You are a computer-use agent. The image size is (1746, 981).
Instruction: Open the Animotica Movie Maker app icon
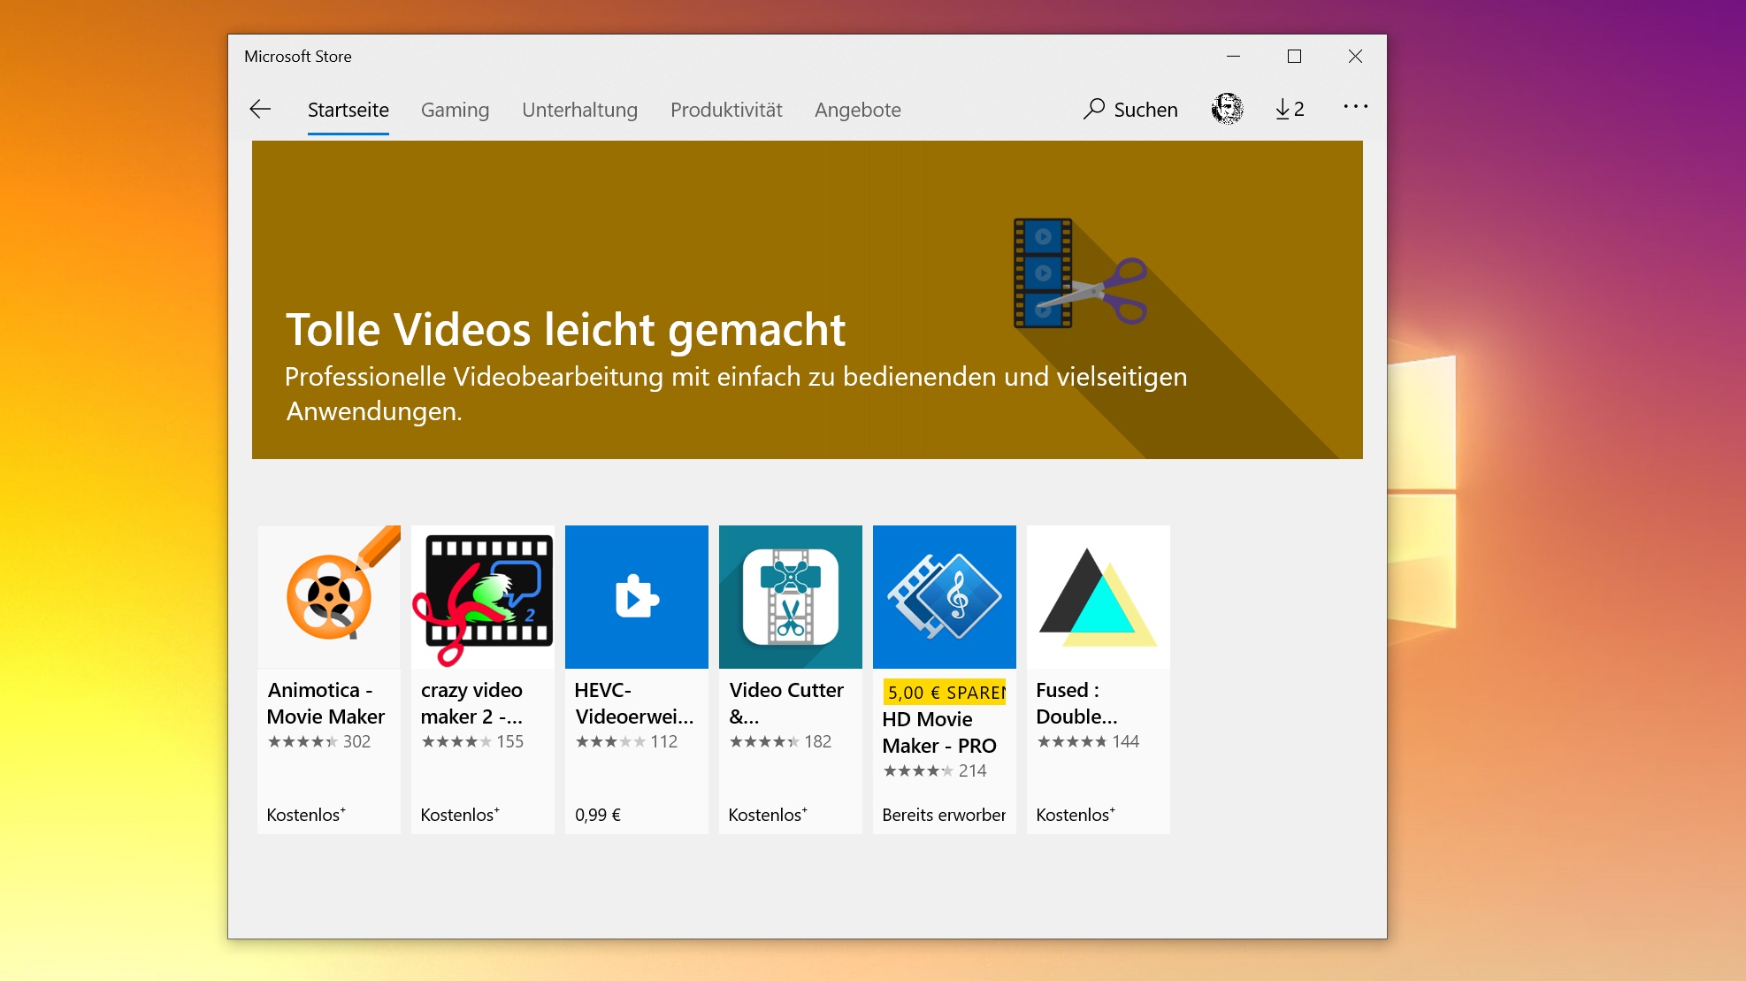(x=329, y=597)
